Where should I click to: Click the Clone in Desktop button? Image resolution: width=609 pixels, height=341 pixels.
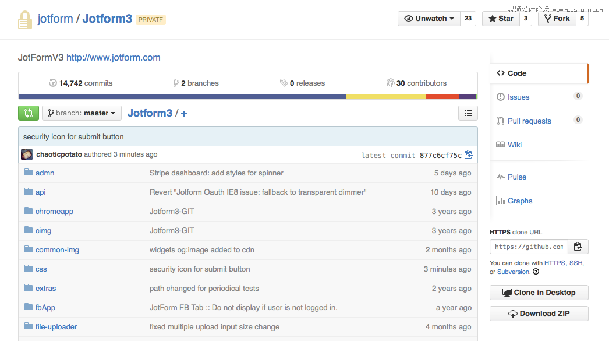point(539,293)
